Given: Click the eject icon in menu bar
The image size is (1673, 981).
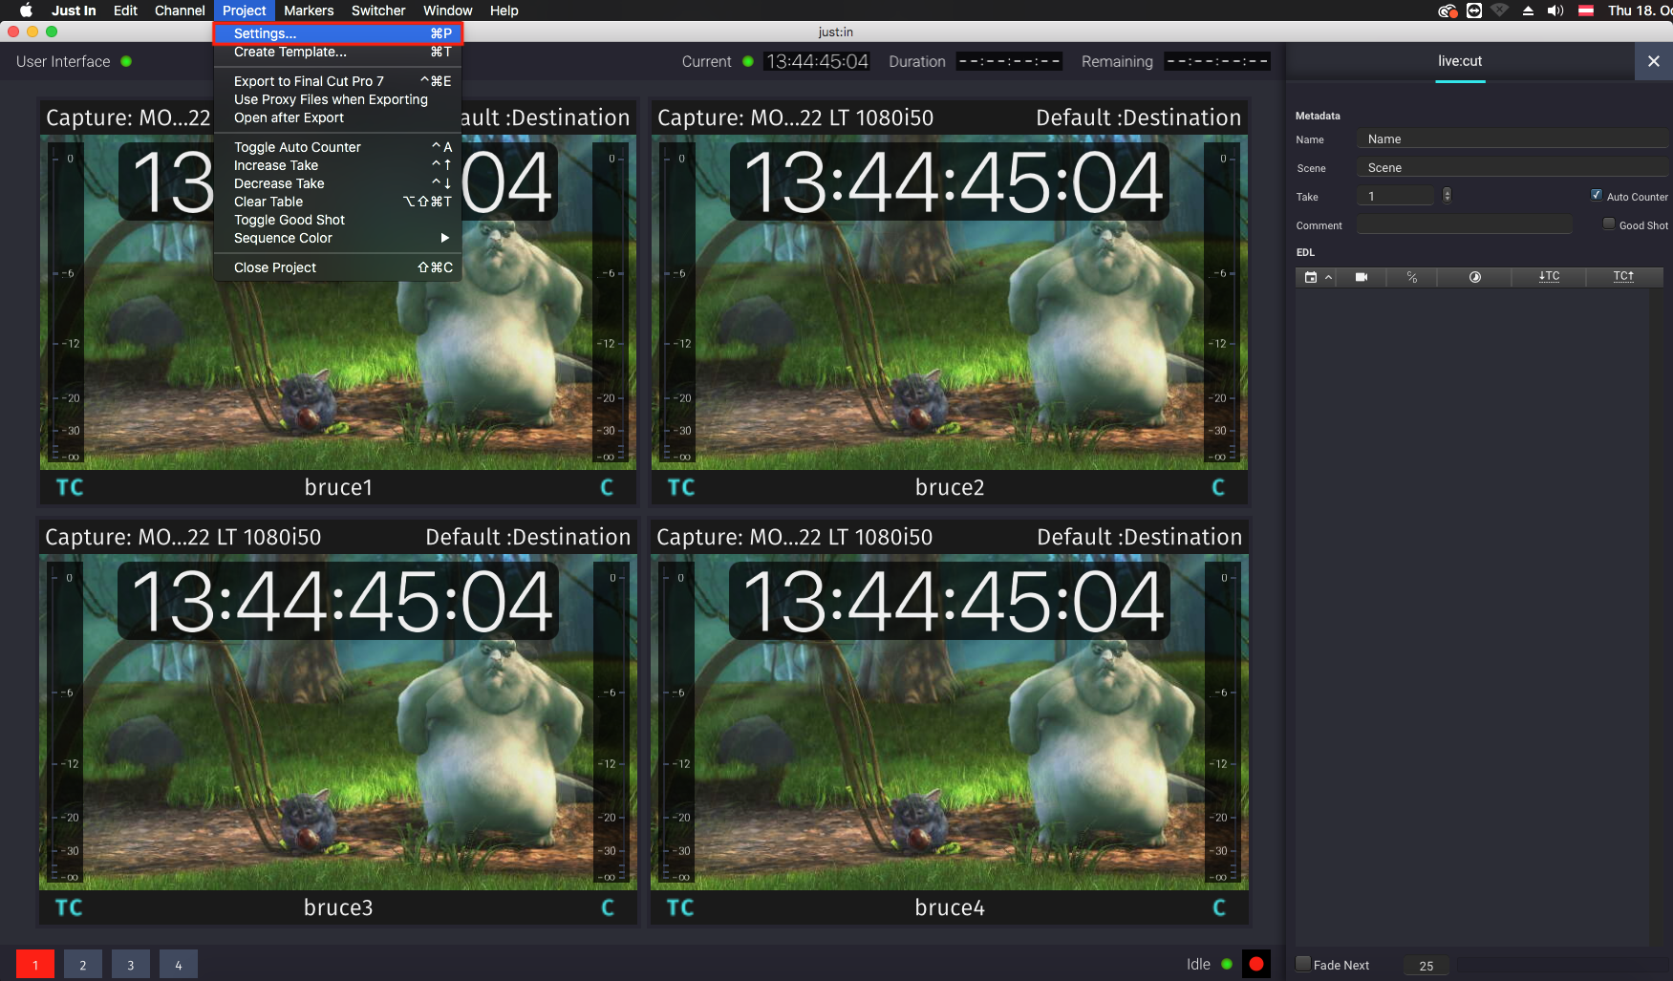Looking at the screenshot, I should 1528,11.
